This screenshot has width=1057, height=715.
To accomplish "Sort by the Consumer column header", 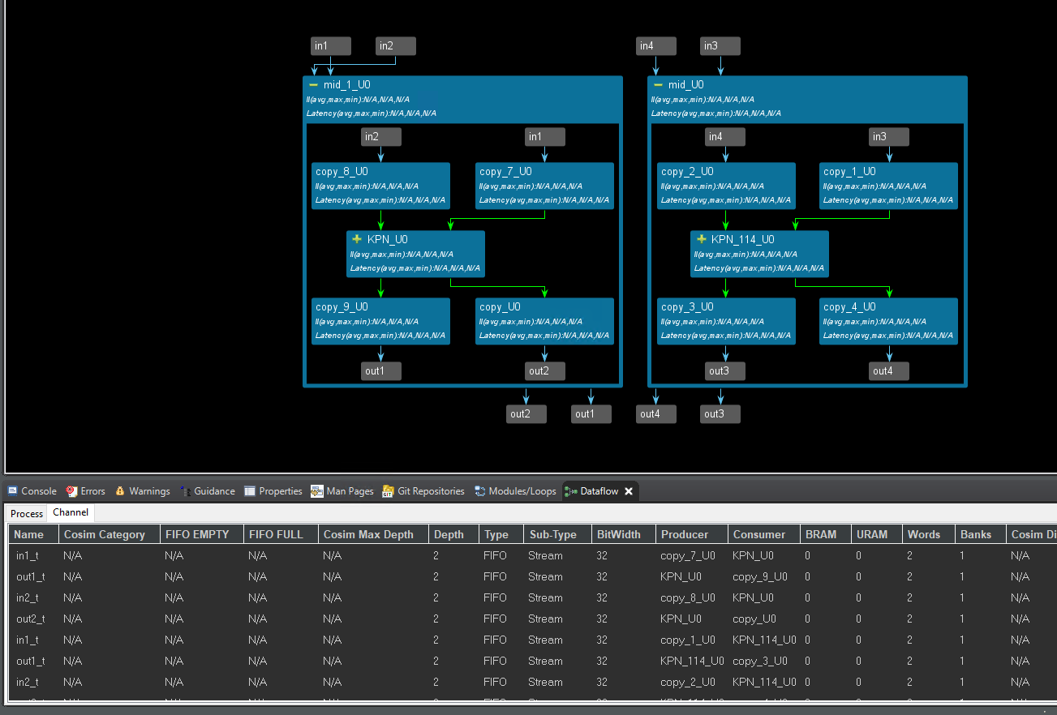I will coord(764,534).
